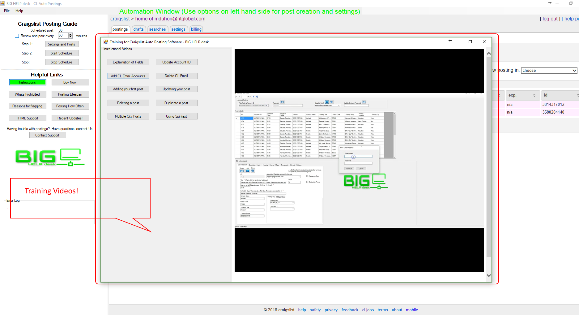Play Deleting a post video
Screen dimensions: 579x315
tap(128, 103)
